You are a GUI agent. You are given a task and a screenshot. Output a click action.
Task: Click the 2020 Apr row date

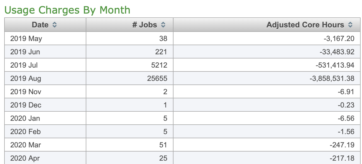[25, 158]
